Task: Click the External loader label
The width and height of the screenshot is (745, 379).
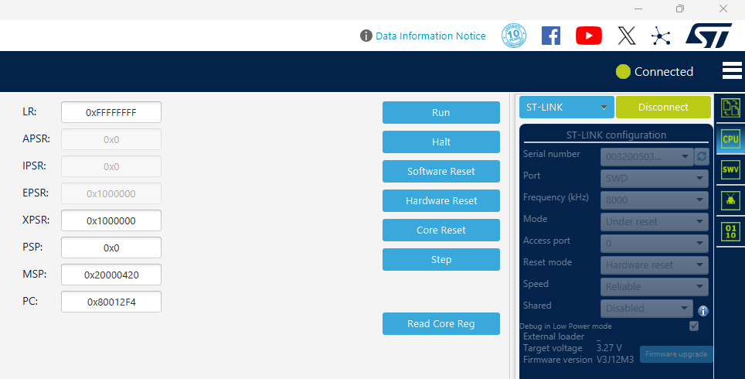Action: 553,336
